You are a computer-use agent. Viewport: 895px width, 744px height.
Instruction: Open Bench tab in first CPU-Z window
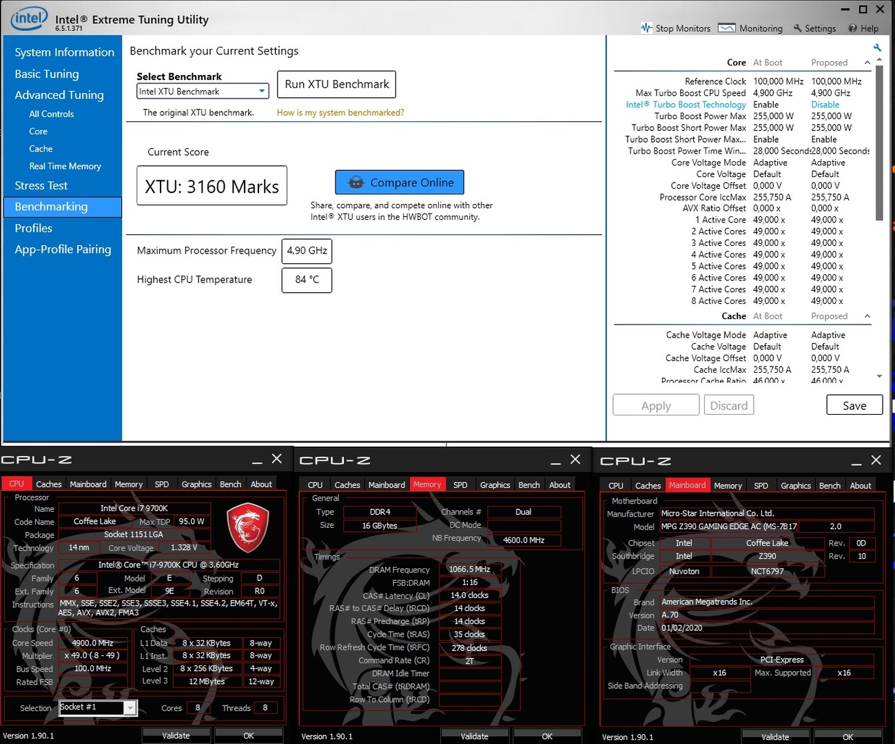230,484
